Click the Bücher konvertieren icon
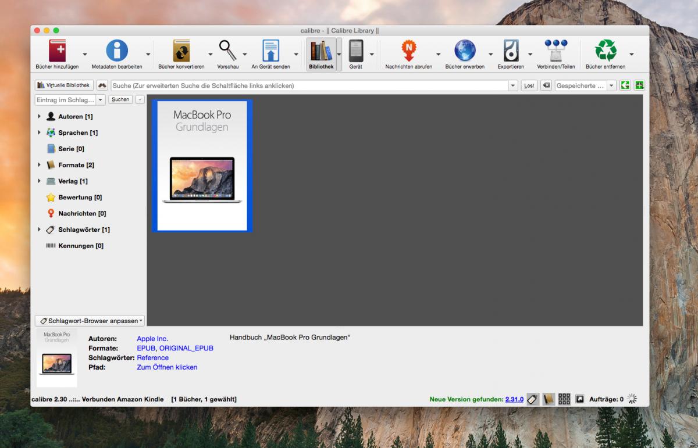698x448 pixels. (183, 51)
